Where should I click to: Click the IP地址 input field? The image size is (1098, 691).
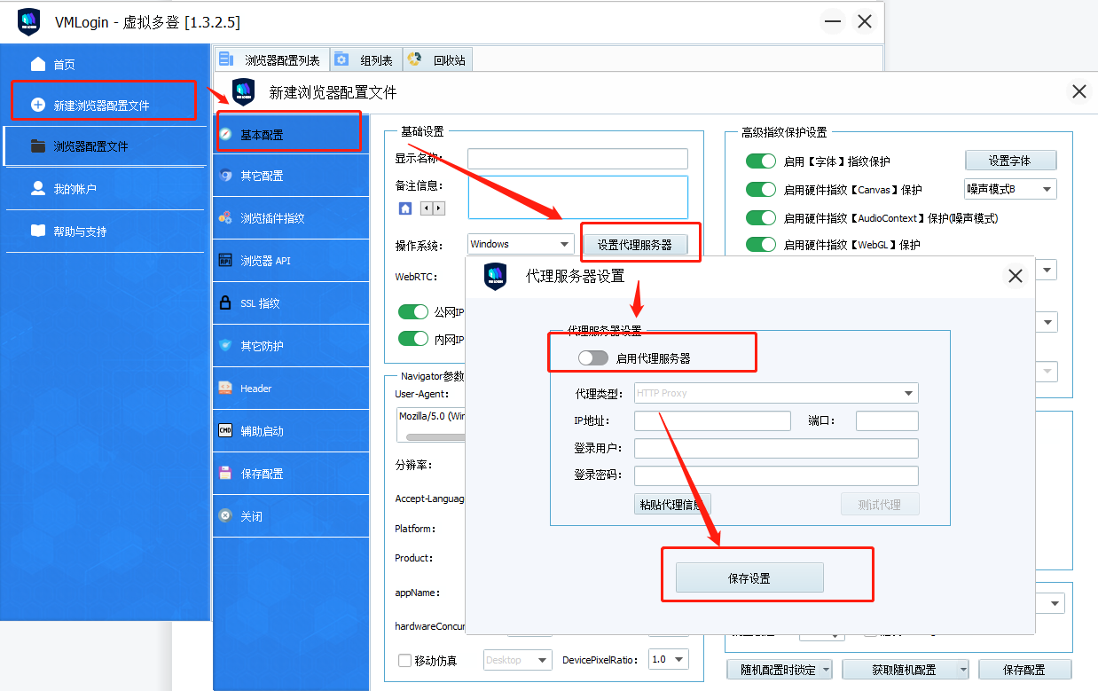(x=712, y=421)
